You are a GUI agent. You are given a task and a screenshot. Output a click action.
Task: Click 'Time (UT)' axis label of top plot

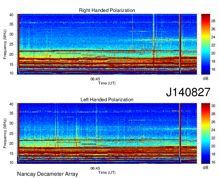tap(107, 83)
